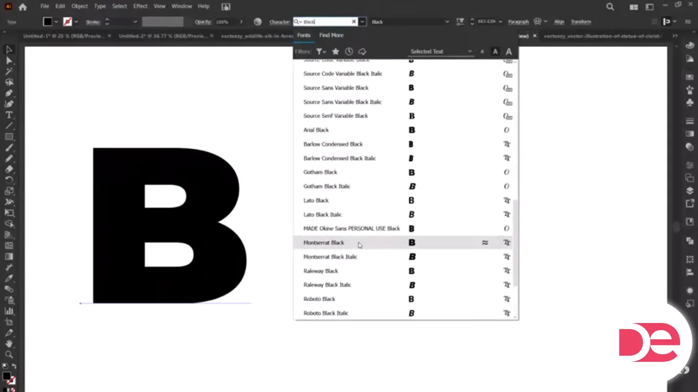Toggle the recently added fonts filter
The image size is (698, 392).
coord(349,52)
